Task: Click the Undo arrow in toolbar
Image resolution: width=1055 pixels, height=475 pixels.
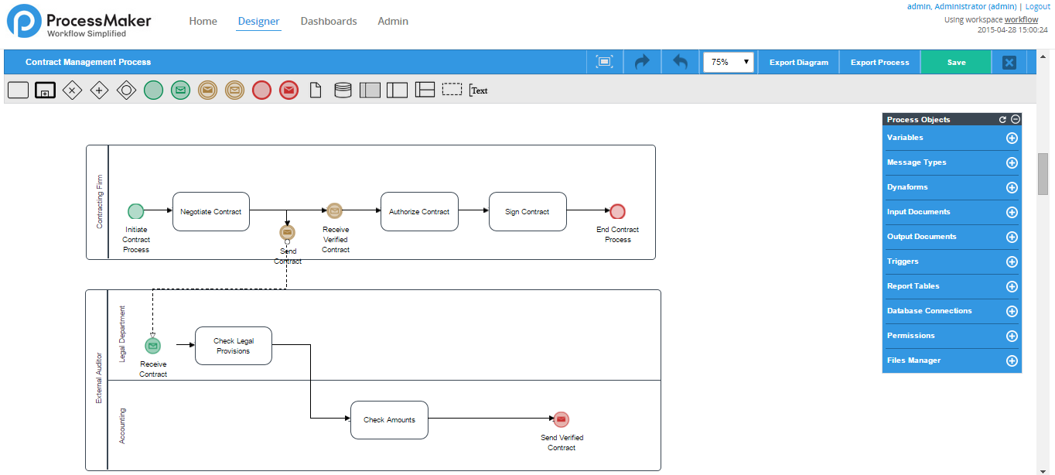Action: (680, 62)
